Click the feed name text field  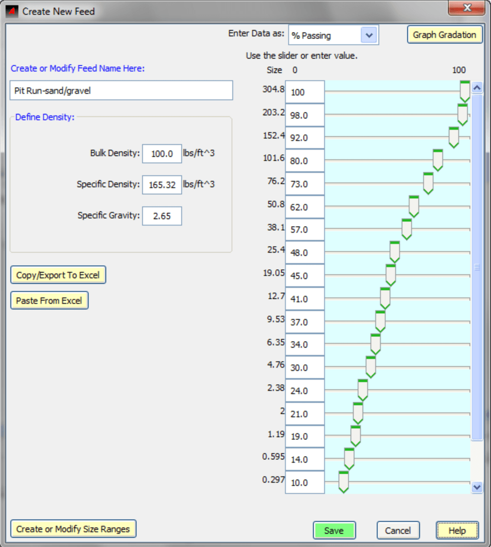point(121,90)
